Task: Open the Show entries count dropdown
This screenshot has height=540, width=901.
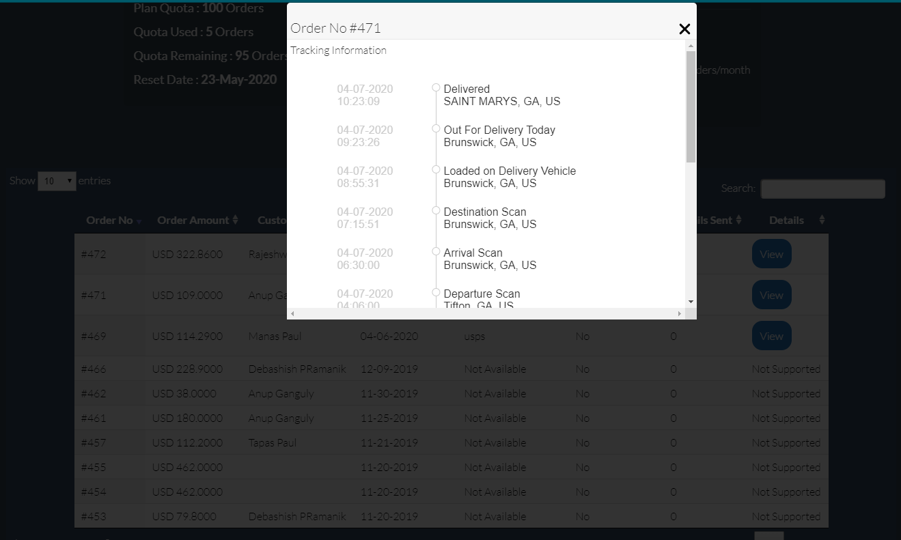Action: point(57,181)
